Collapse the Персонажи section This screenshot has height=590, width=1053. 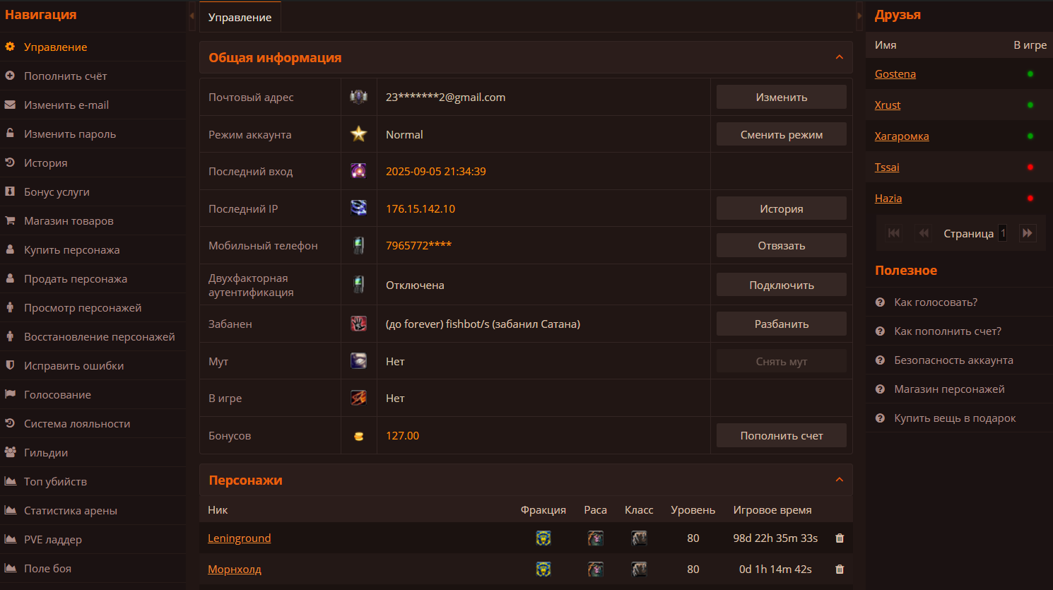(x=840, y=480)
